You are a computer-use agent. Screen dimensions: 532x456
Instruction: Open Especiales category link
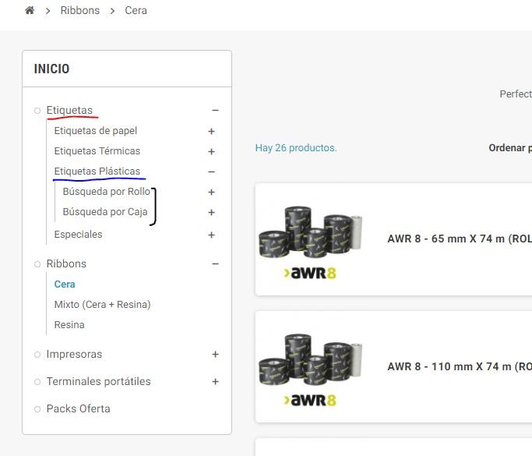(x=78, y=235)
